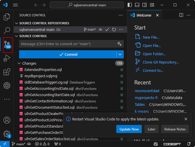Image resolution: width=195 pixels, height=147 pixels.
Task: Toggle the Primary Side Bar layout
Action: [x=130, y=5]
